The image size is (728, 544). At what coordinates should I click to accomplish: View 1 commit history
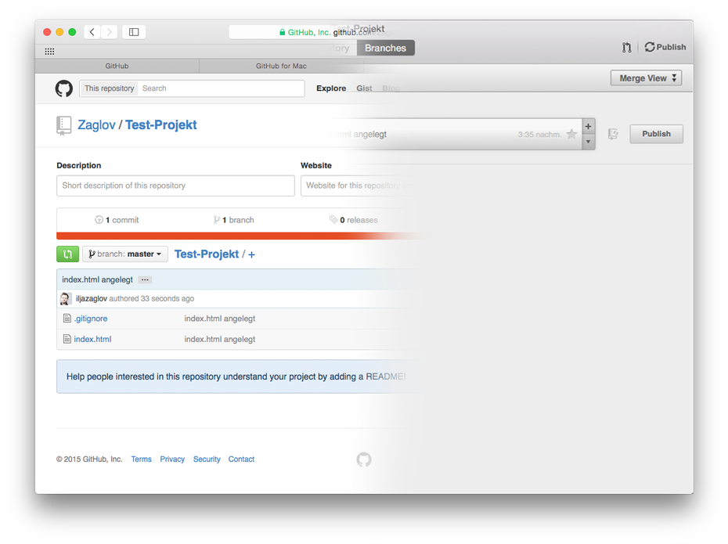pyautogui.click(x=117, y=220)
